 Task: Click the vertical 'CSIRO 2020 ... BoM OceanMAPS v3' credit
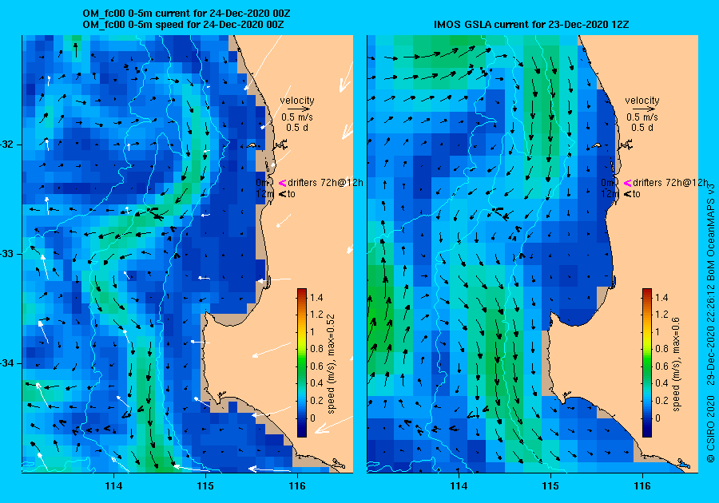tap(711, 323)
